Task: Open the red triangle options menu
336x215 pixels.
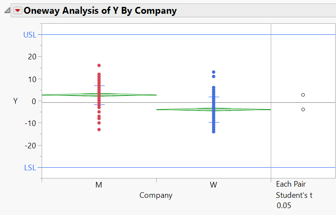Action: [18, 11]
